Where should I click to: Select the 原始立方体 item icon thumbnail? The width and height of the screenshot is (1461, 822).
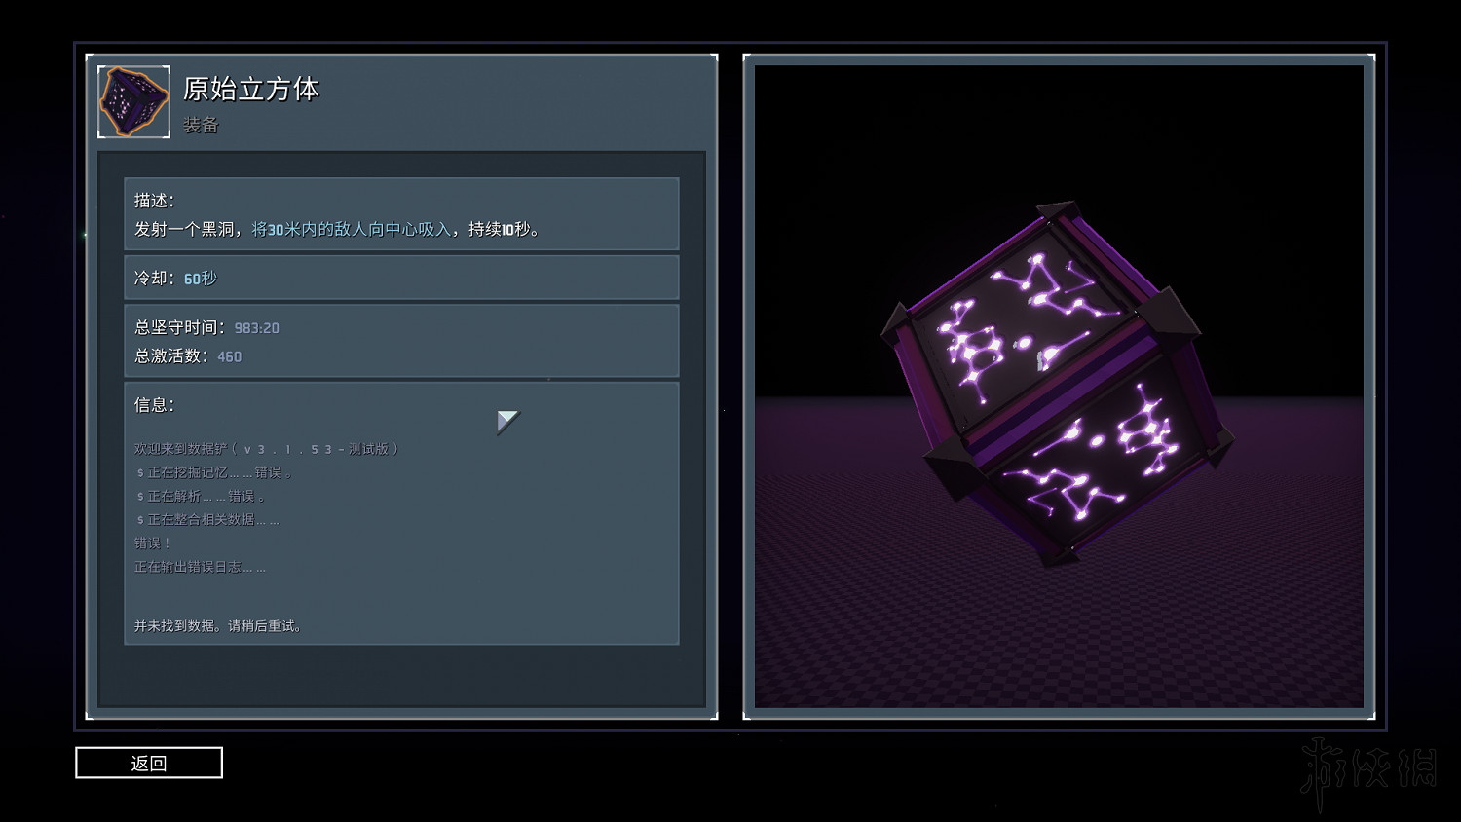point(134,101)
